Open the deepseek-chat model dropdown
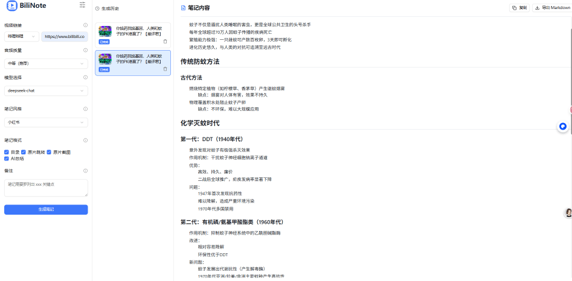The width and height of the screenshot is (572, 281). tap(46, 90)
